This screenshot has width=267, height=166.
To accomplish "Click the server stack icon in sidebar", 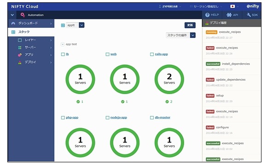I will pos(20,47).
